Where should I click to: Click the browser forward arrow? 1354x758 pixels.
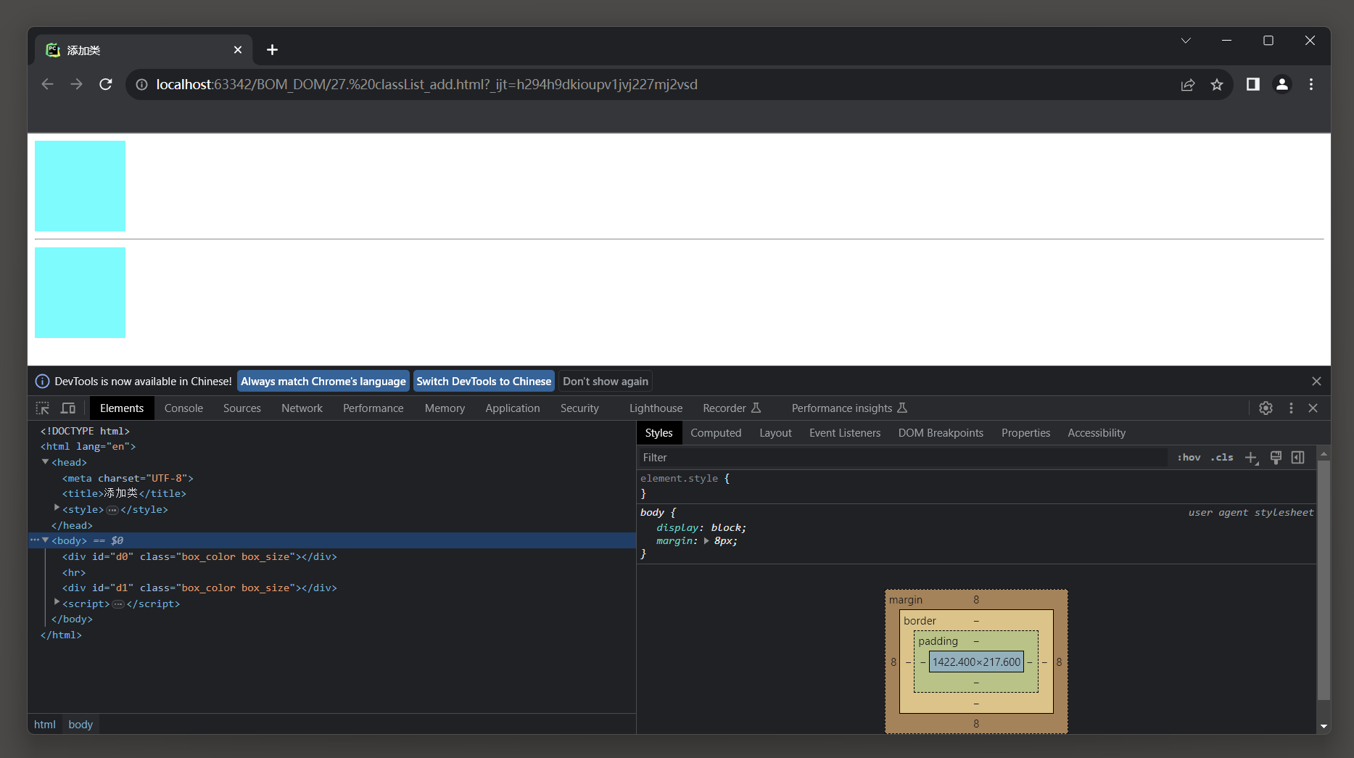tap(76, 84)
